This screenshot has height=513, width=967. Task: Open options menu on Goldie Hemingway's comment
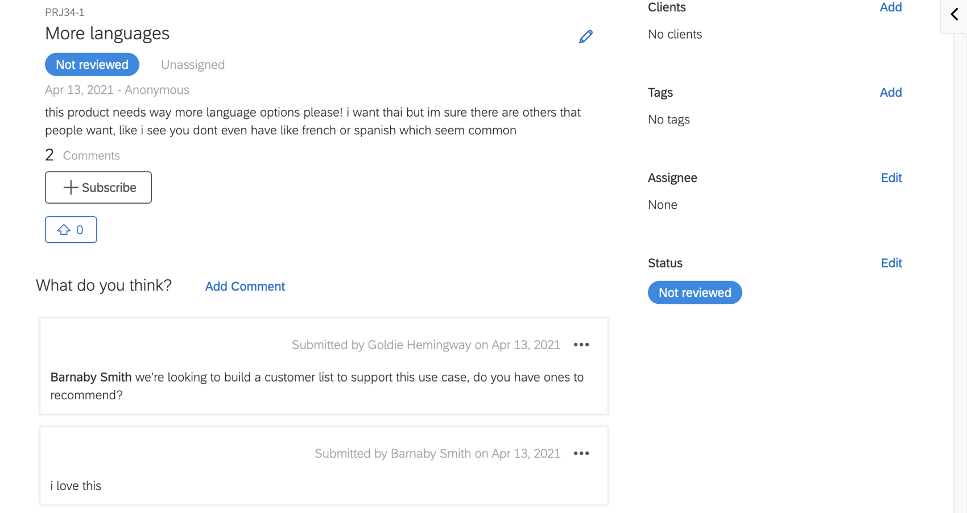[x=581, y=344]
